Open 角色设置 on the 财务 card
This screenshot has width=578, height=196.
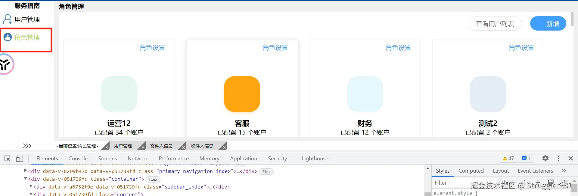(398, 48)
